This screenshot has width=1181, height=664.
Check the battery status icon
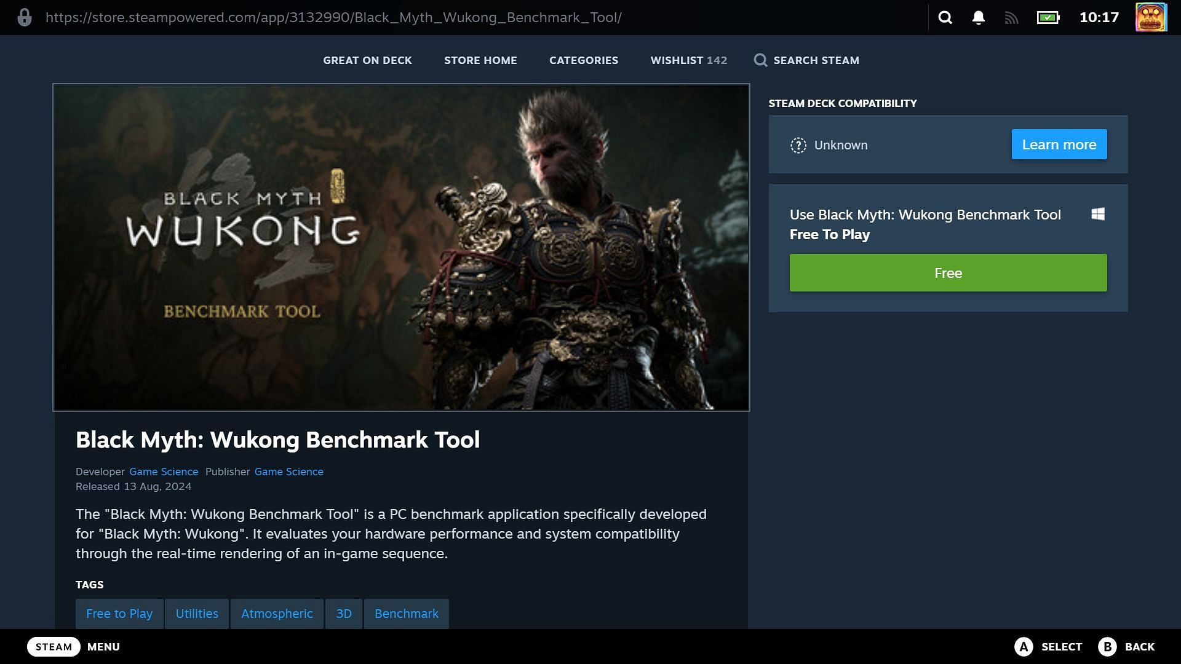pyautogui.click(x=1048, y=17)
